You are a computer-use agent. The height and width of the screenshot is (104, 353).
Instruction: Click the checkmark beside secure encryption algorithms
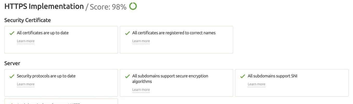tap(127, 76)
